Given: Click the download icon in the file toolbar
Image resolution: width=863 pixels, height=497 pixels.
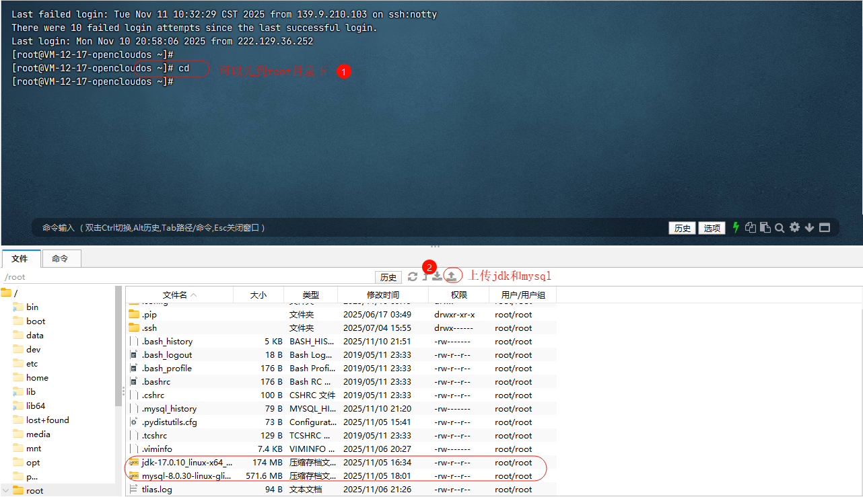Looking at the screenshot, I should 437,276.
